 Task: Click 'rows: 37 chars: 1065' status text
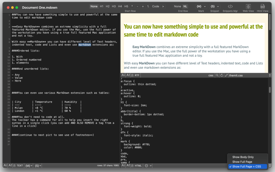tap(108, 165)
